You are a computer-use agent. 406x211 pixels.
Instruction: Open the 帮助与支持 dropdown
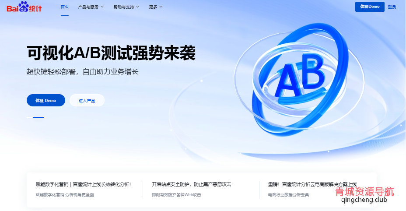(126, 7)
